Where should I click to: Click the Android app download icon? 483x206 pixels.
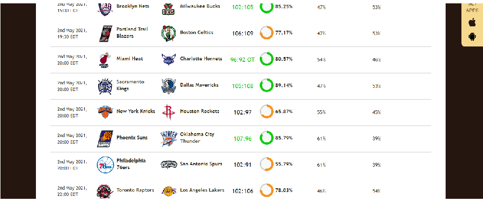[471, 36]
